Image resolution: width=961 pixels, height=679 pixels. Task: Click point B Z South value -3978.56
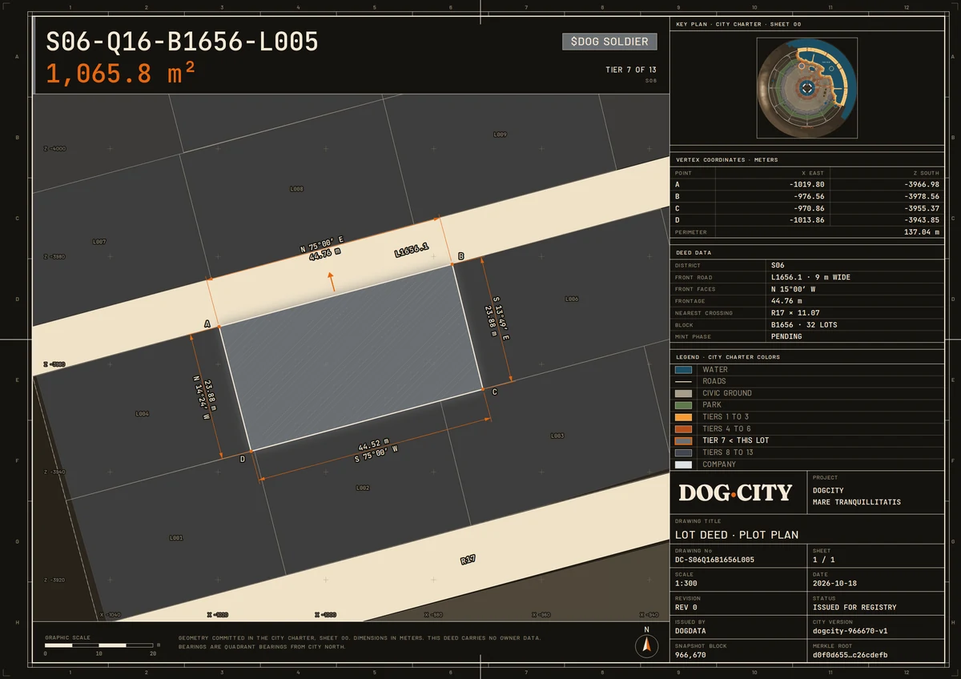921,196
